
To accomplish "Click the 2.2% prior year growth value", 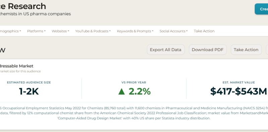I will tap(140, 92).
